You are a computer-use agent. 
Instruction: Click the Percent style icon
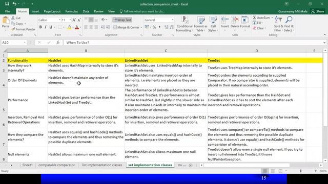(x=154, y=27)
